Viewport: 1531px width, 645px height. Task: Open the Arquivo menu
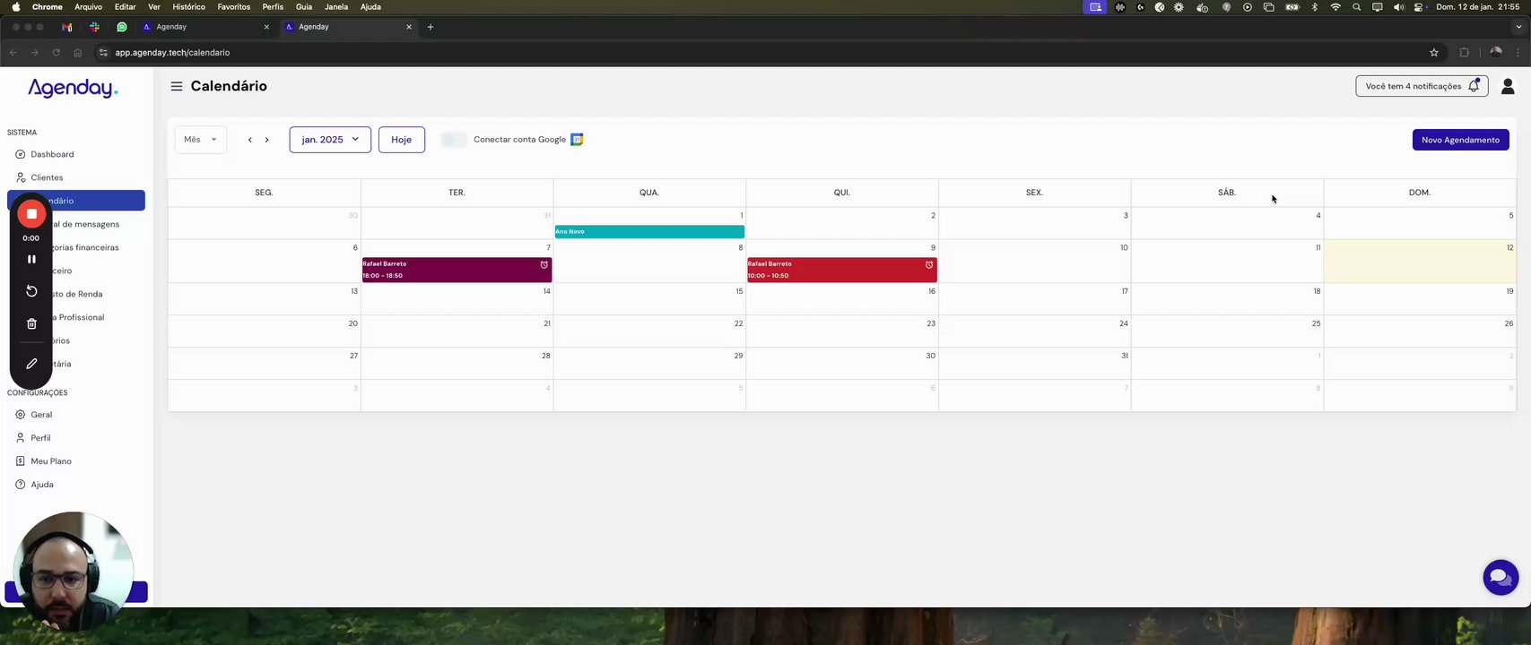pyautogui.click(x=89, y=7)
